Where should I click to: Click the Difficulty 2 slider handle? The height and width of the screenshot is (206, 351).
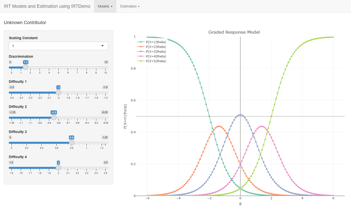tap(54, 117)
